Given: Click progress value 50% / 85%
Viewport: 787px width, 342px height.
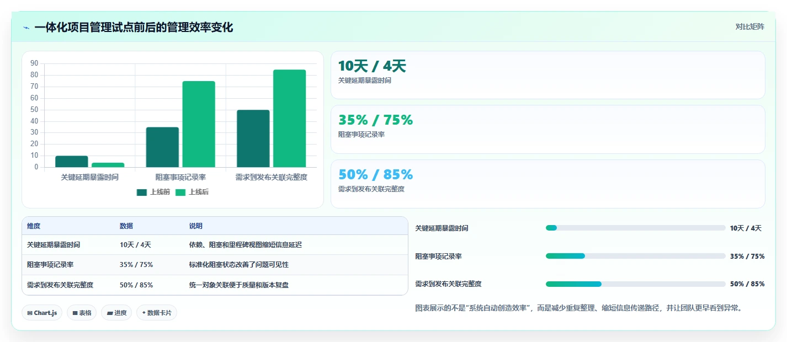Looking at the screenshot, I should [x=747, y=284].
